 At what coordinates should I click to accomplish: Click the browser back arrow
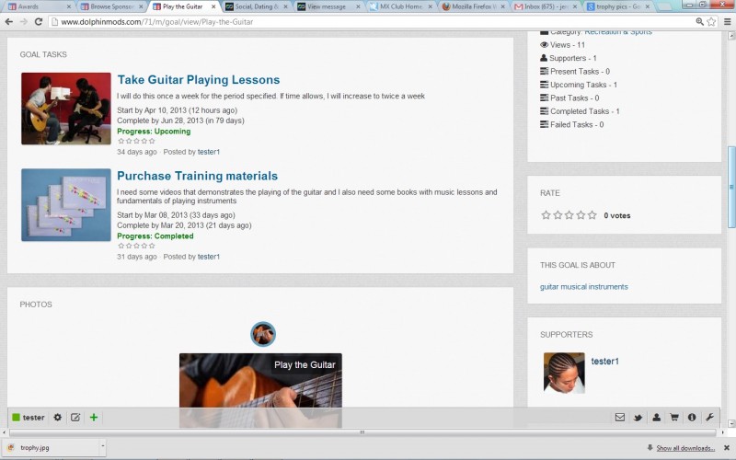[x=9, y=21]
